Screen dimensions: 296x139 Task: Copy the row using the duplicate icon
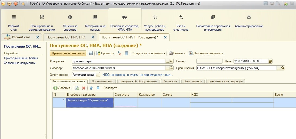(77, 88)
